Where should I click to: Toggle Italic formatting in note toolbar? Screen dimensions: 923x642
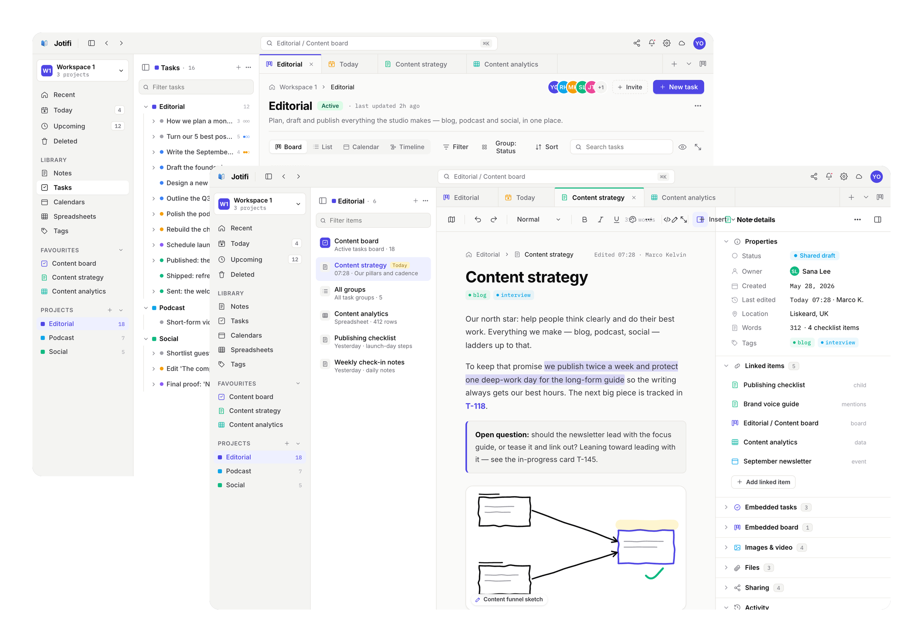coord(600,220)
